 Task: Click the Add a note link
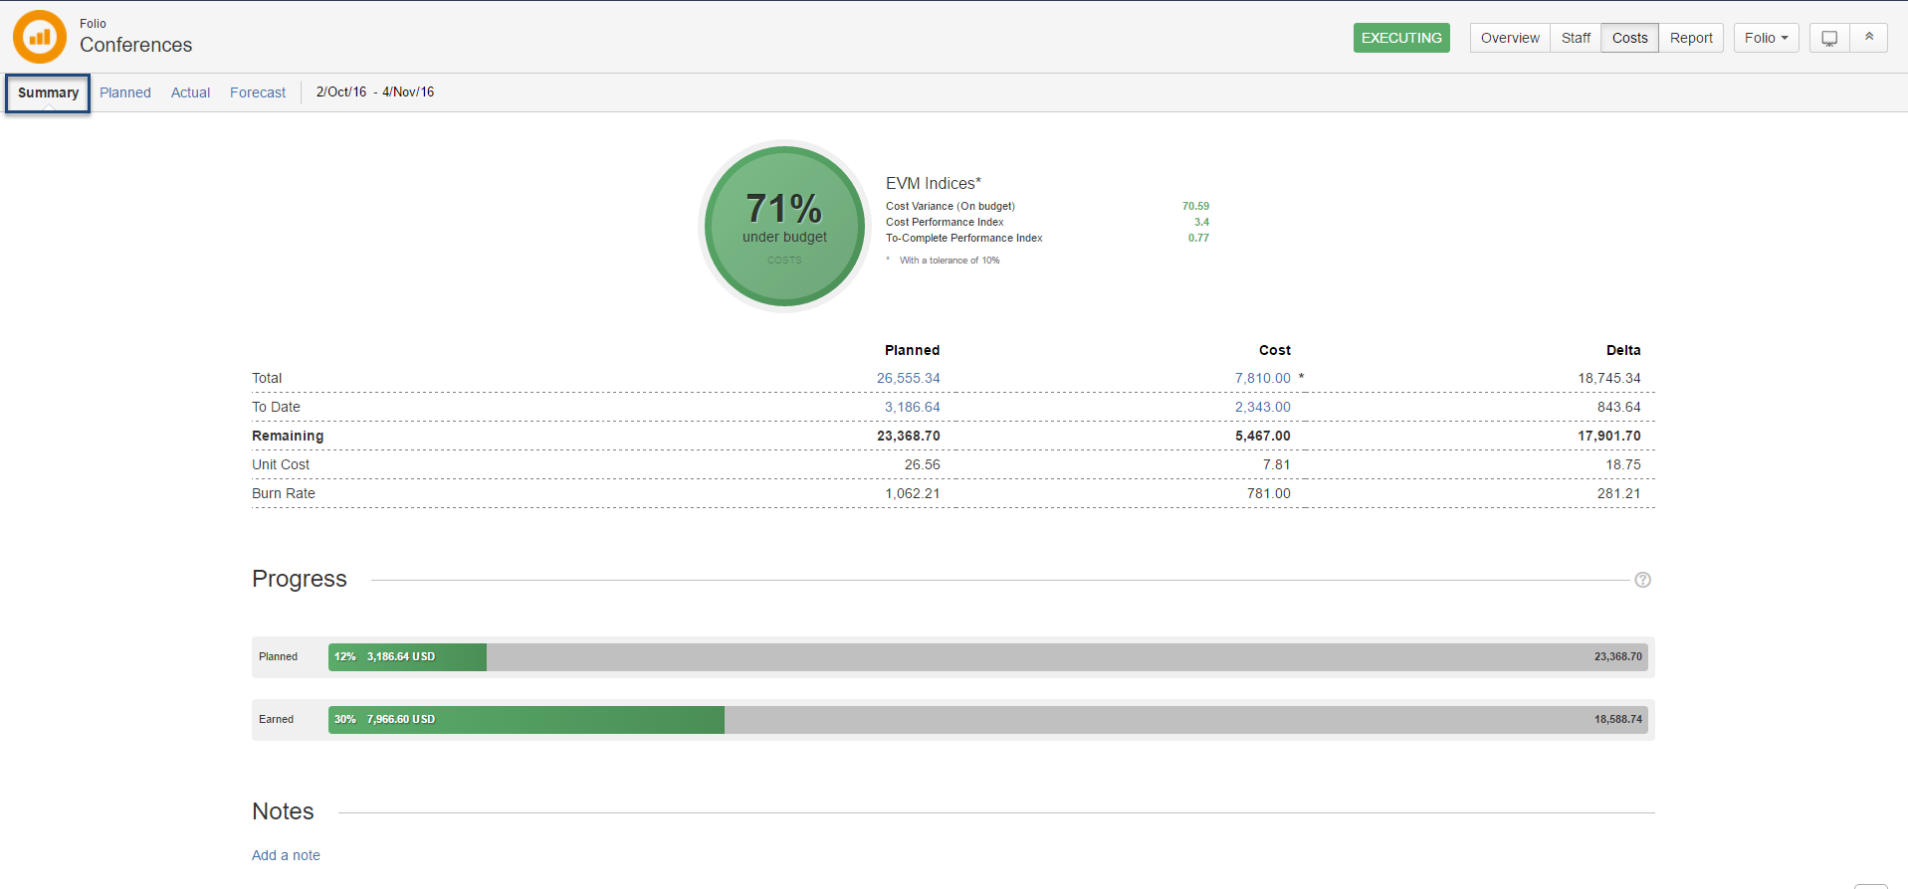[286, 855]
